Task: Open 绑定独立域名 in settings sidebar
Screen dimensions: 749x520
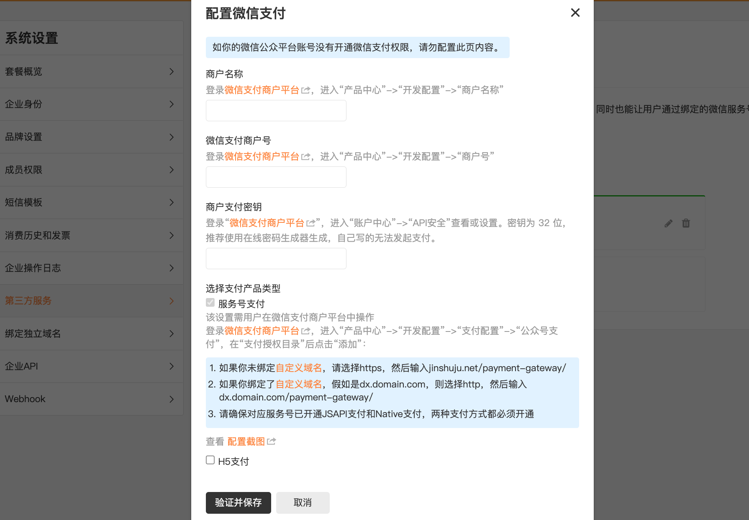Action: point(92,334)
